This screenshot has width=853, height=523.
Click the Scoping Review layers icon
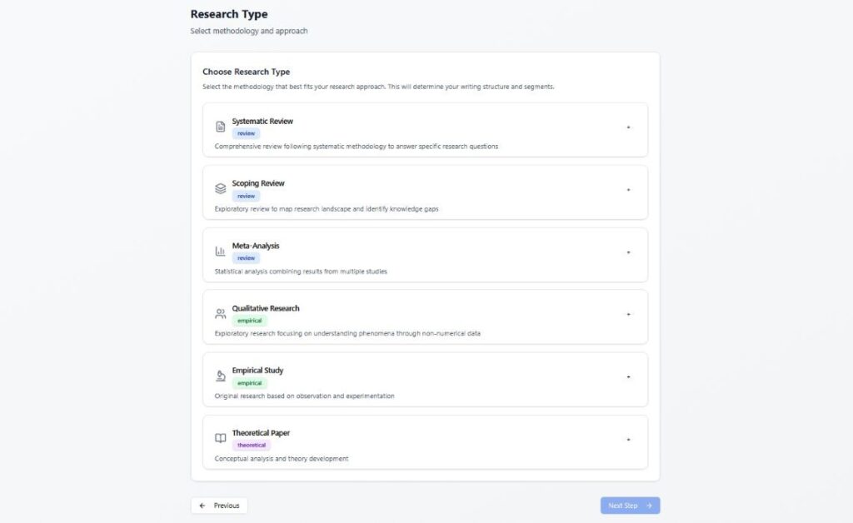[x=220, y=189]
